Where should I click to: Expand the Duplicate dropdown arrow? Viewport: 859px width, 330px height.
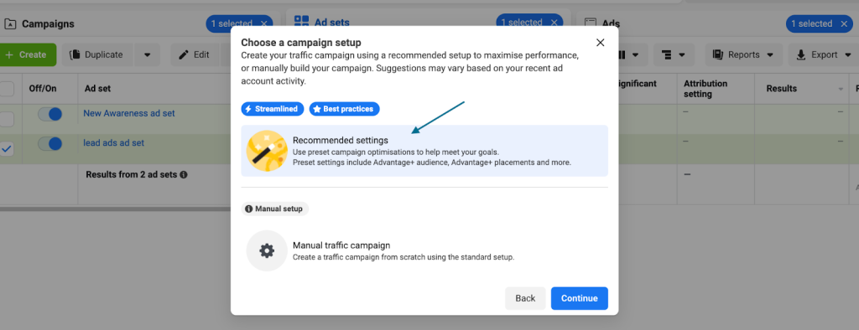[x=147, y=54]
